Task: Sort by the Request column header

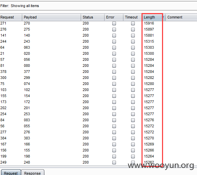Action: pyautogui.click(x=11, y=17)
